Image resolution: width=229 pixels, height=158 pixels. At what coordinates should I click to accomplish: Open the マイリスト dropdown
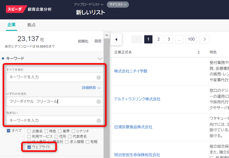(x=118, y=5)
